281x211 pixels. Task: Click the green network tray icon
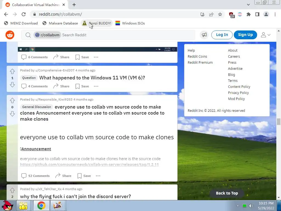[x=244, y=206]
